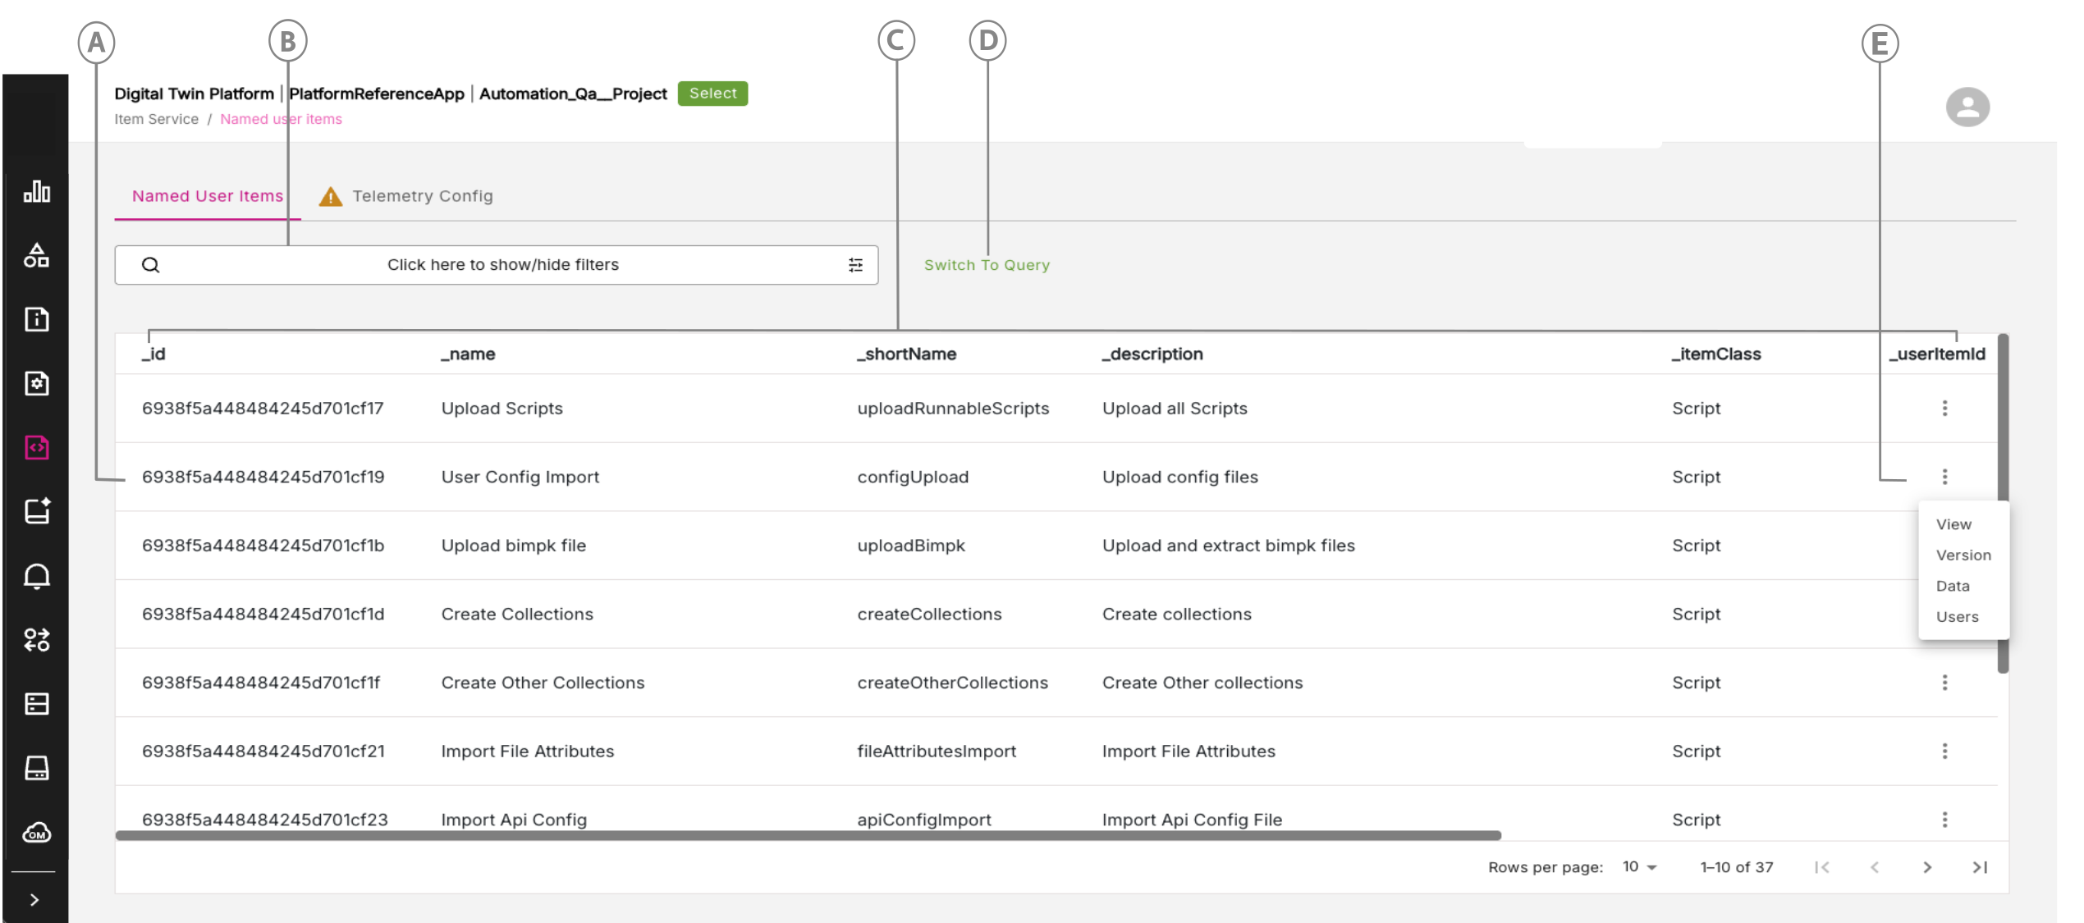Select 'Upload and extract bimpk files' description

(x=1228, y=546)
